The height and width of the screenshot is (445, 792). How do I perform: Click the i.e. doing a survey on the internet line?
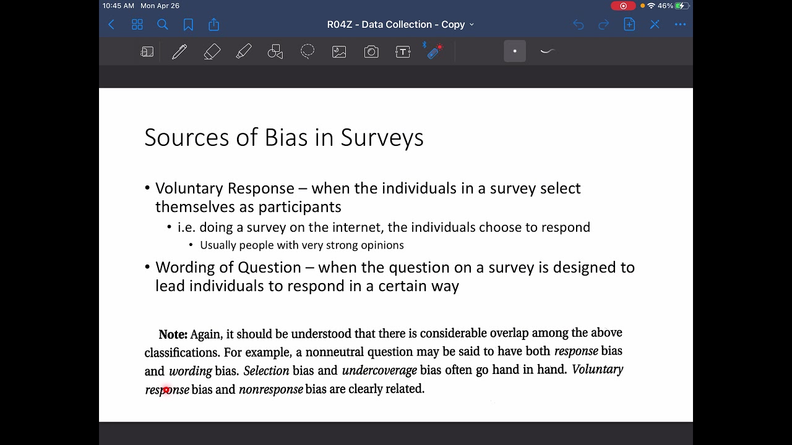[x=384, y=227]
